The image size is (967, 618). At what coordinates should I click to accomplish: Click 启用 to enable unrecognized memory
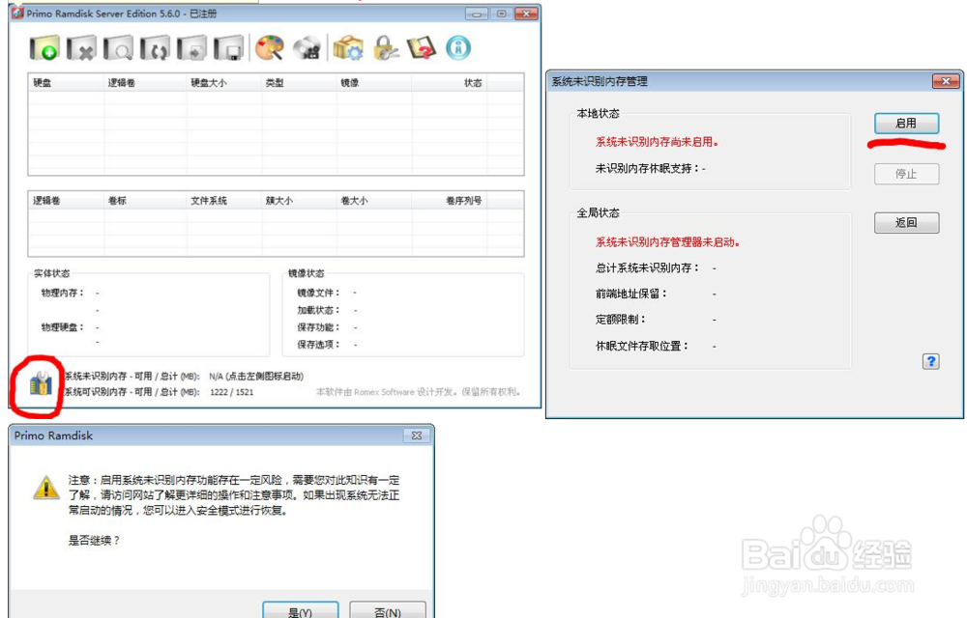[x=907, y=123]
